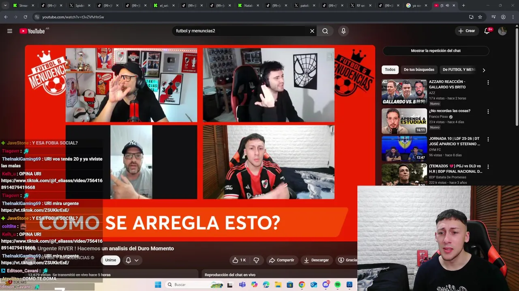Clear the search box text
Screen dimensions: 519x291
(312, 31)
